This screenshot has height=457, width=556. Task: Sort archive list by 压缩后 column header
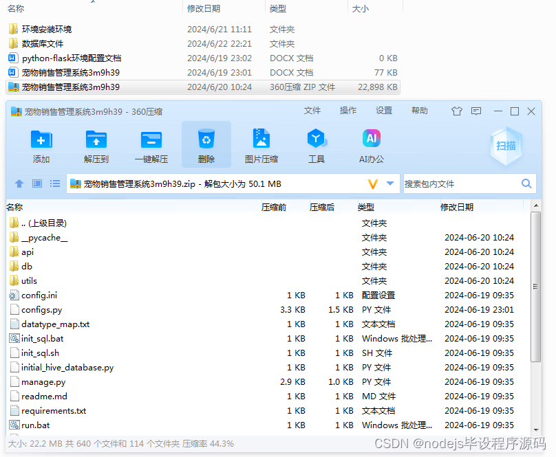coord(321,208)
